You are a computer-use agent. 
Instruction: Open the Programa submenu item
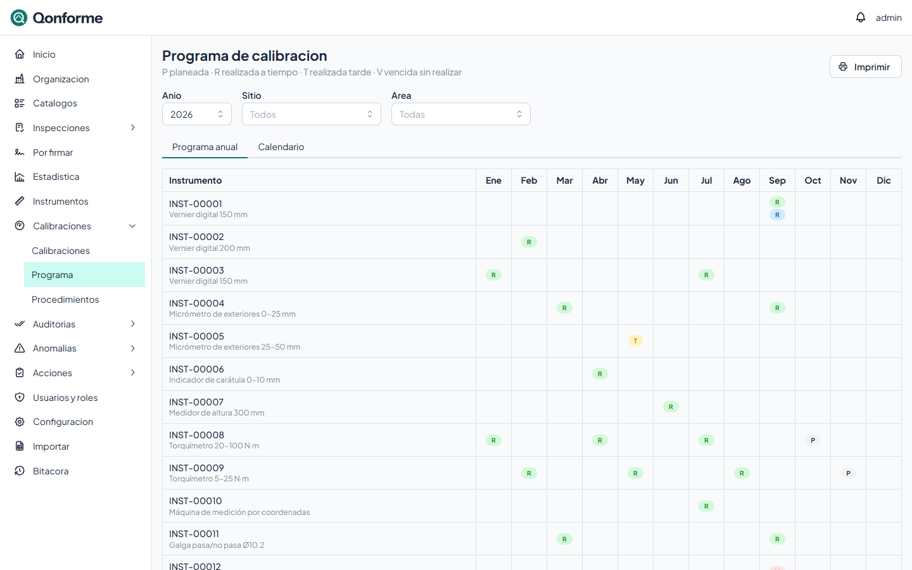coord(84,275)
